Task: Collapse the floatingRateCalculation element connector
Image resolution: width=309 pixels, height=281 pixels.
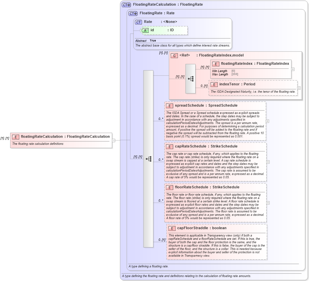Action: pyautogui.click(x=114, y=141)
